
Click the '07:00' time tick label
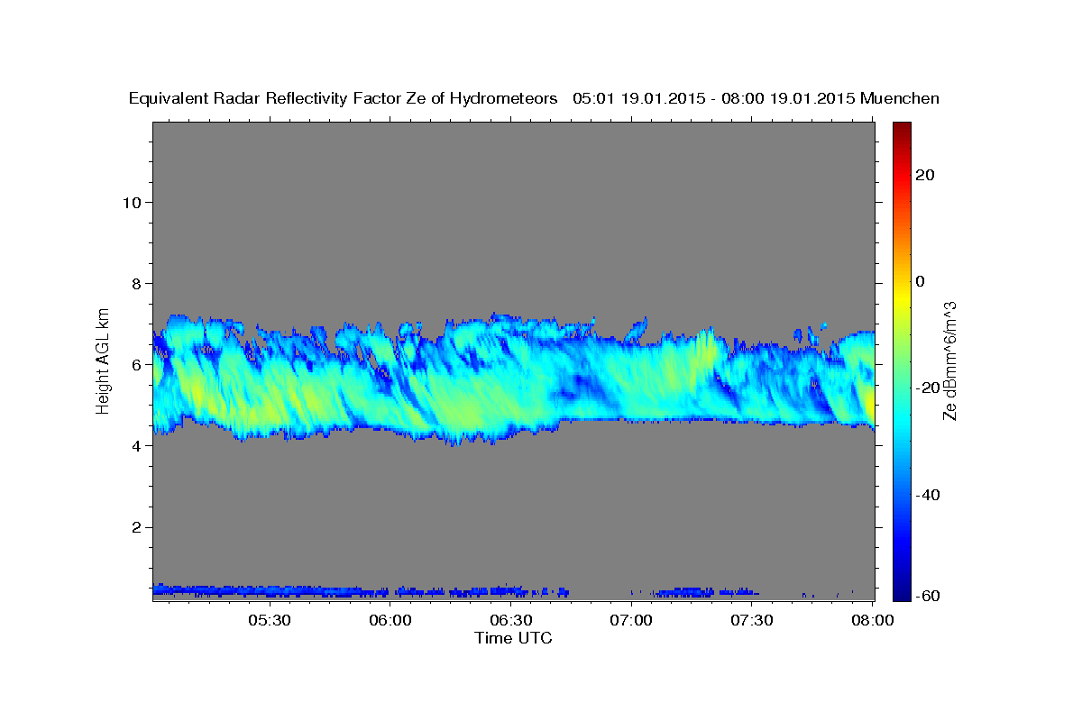click(631, 621)
